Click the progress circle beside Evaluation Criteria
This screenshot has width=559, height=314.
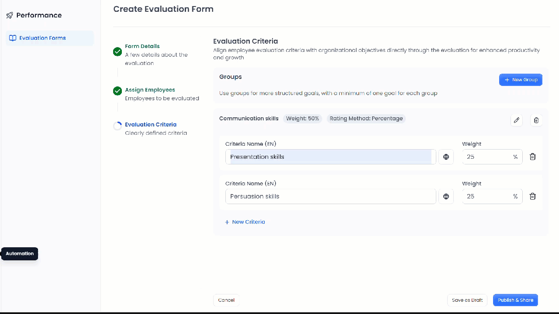pyautogui.click(x=117, y=126)
